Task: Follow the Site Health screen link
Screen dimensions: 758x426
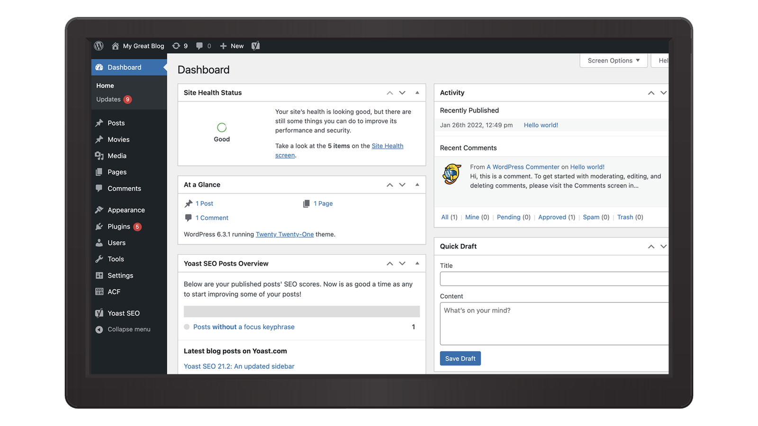Action: [339, 151]
